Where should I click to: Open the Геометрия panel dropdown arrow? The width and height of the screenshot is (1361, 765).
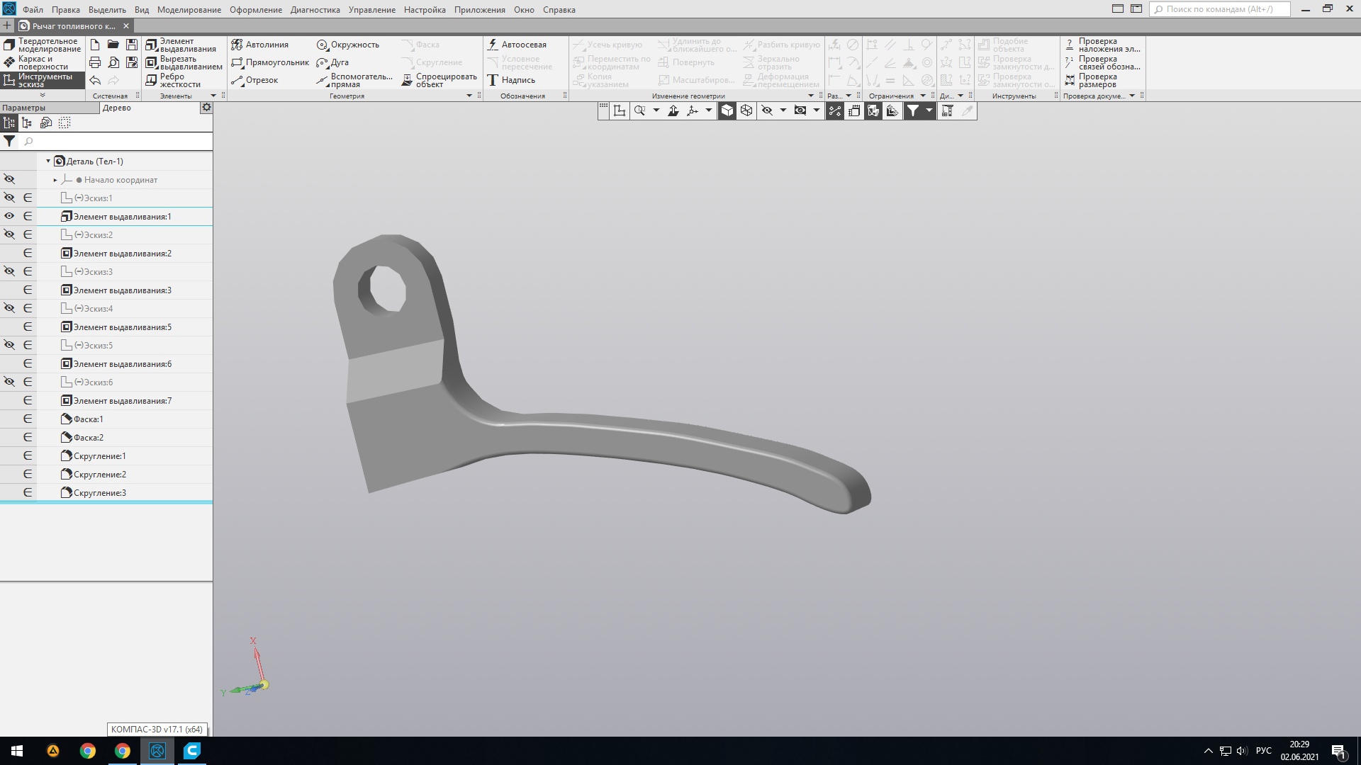pyautogui.click(x=469, y=96)
